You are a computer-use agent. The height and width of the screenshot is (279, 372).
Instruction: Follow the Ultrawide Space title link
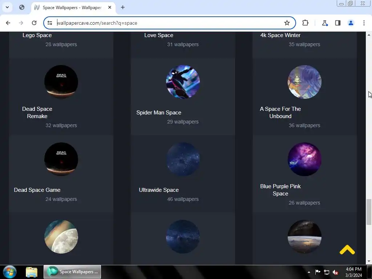(159, 190)
